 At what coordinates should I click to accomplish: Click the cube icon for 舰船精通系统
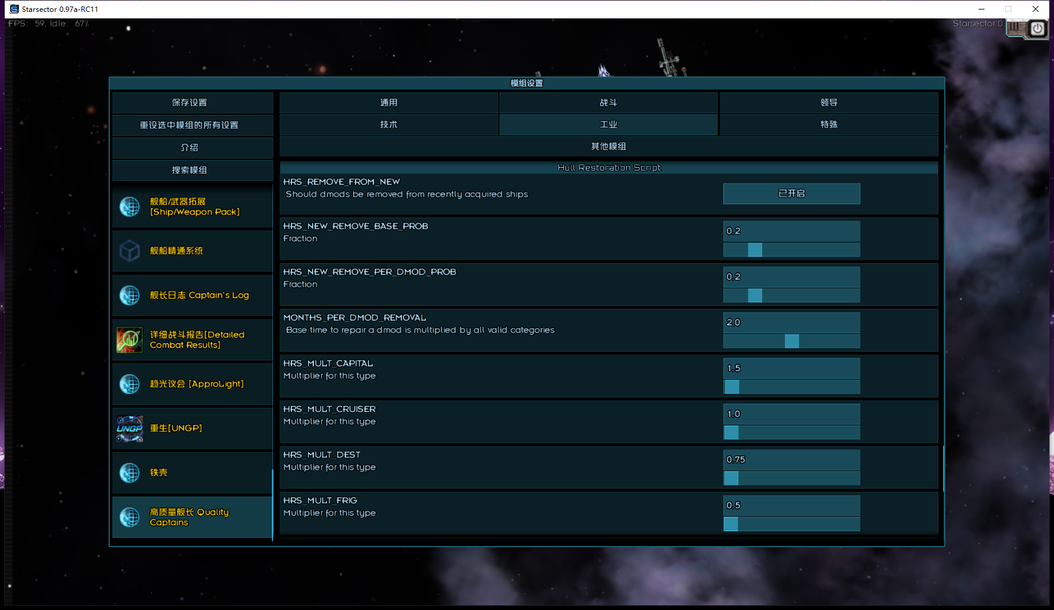[x=129, y=251]
